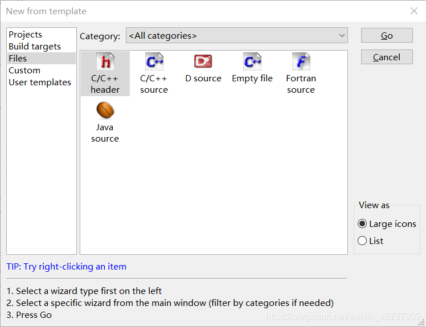
Task: Click the Cancel button
Action: (x=387, y=57)
